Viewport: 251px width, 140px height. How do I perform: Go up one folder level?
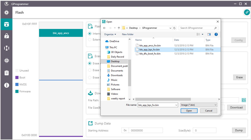(119, 28)
